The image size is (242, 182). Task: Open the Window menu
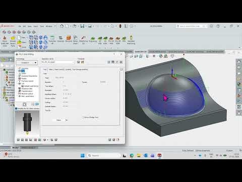click(49, 26)
